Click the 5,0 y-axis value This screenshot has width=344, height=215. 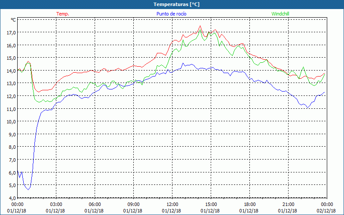pyautogui.click(x=13, y=185)
